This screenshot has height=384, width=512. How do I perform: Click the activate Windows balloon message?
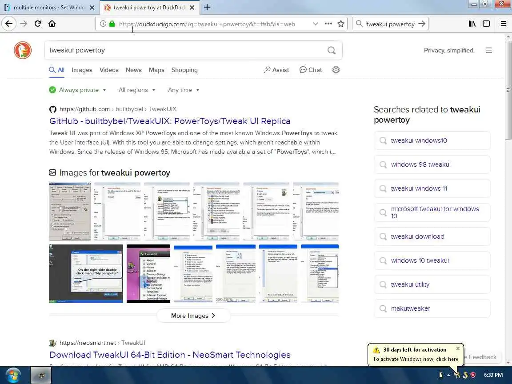coord(416,359)
